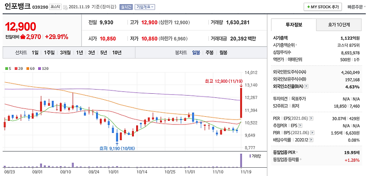Click the stock code 039290
368x176 pixels.
[40, 7]
